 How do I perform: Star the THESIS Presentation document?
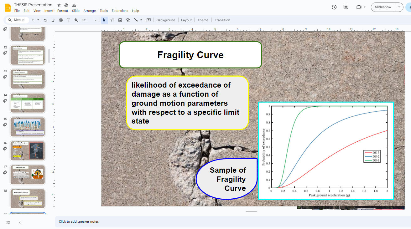click(59, 5)
